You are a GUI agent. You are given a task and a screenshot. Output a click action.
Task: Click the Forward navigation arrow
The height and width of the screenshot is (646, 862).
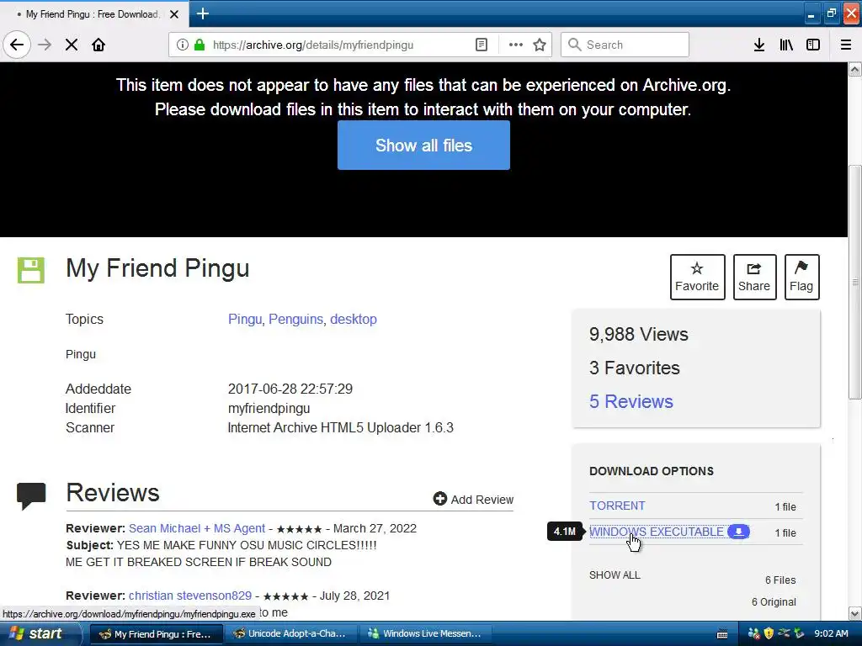45,45
